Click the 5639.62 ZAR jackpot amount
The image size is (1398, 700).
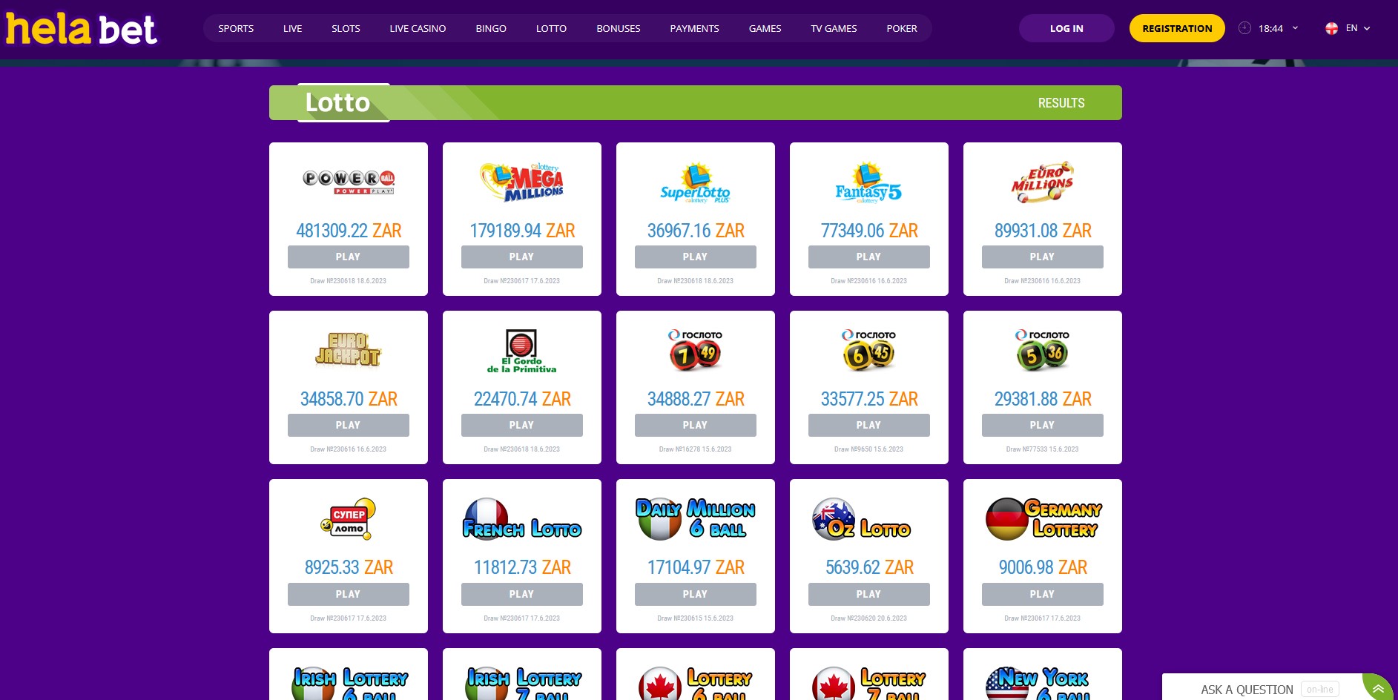pos(869,567)
